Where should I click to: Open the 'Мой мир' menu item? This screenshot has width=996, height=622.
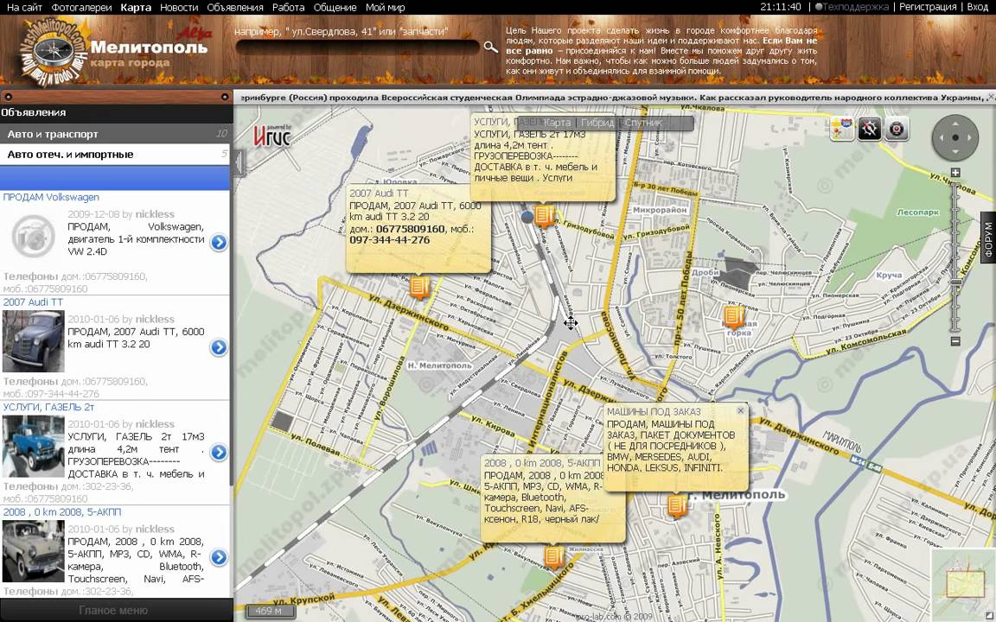[385, 8]
